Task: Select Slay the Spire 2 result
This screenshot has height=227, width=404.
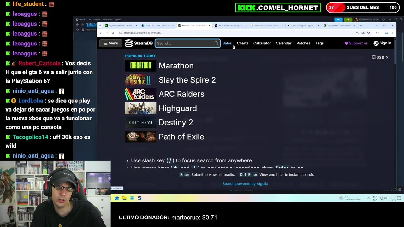Action: tap(187, 80)
